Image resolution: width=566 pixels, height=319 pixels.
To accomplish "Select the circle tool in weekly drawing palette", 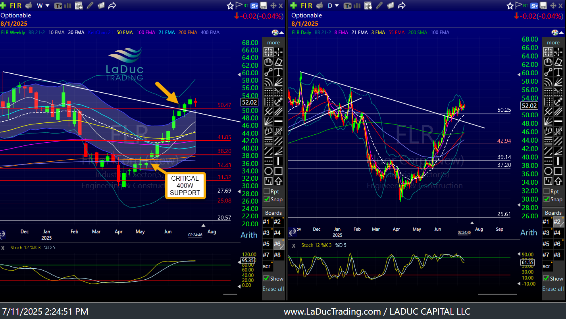I will [269, 171].
